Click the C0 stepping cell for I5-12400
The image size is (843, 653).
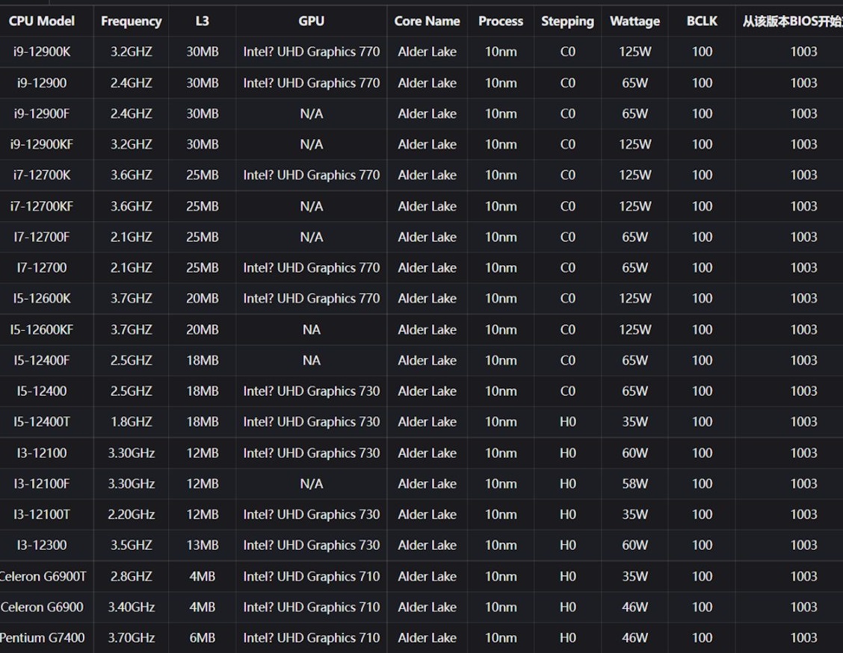pos(568,391)
